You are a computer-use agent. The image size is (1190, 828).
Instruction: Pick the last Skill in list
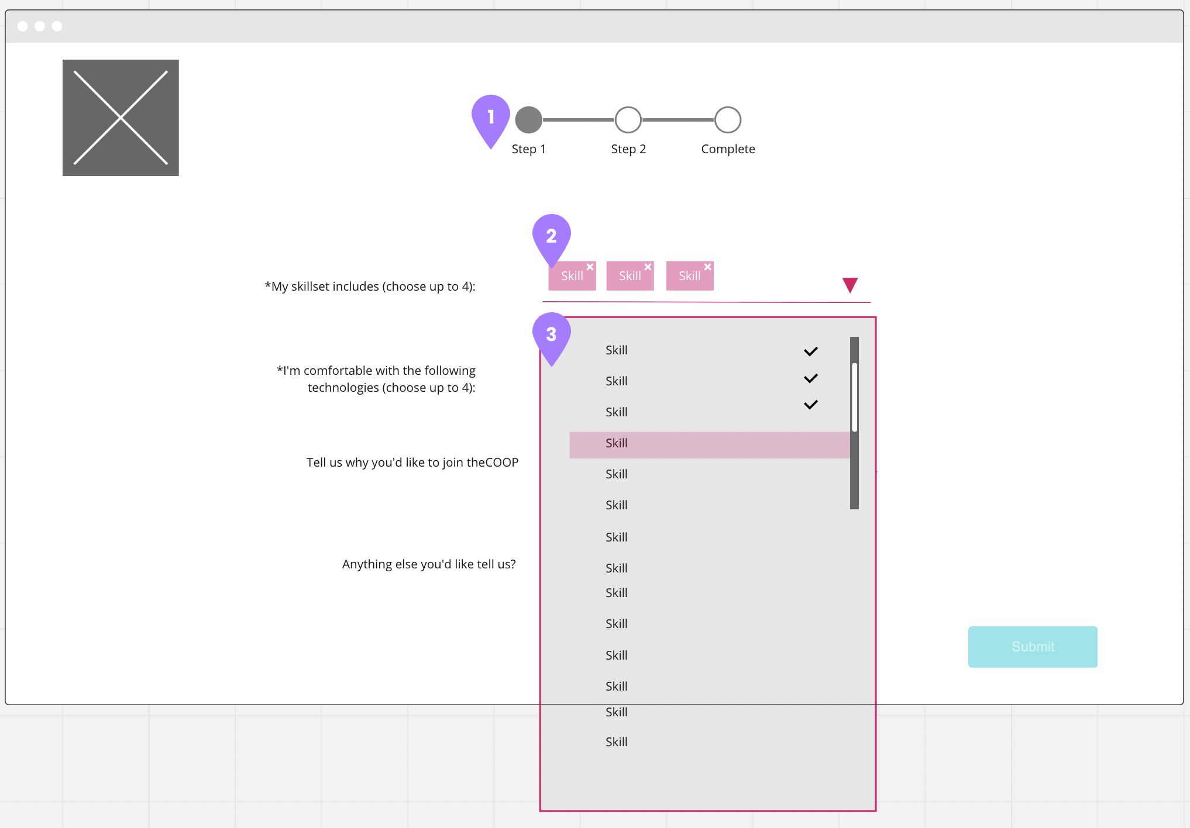click(x=617, y=742)
